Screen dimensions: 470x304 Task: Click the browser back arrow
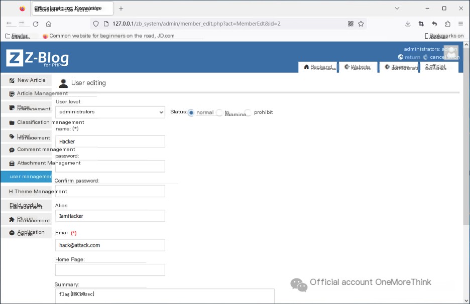click(x=9, y=24)
